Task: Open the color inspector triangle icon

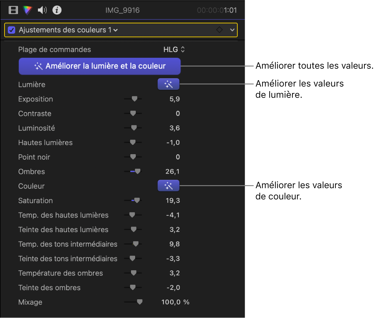Action: [x=28, y=10]
